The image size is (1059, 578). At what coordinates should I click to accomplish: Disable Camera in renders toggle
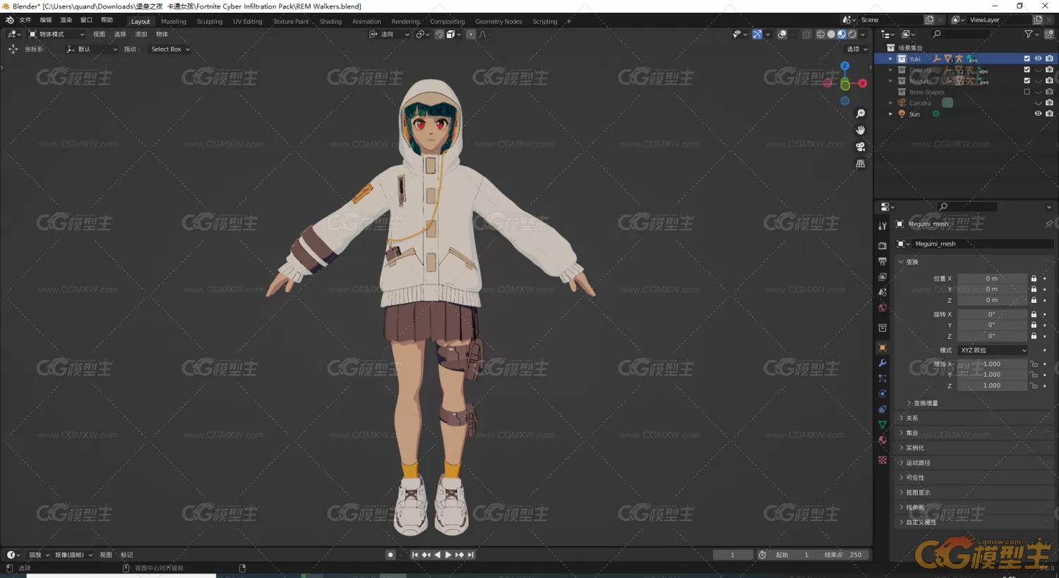tap(1049, 103)
